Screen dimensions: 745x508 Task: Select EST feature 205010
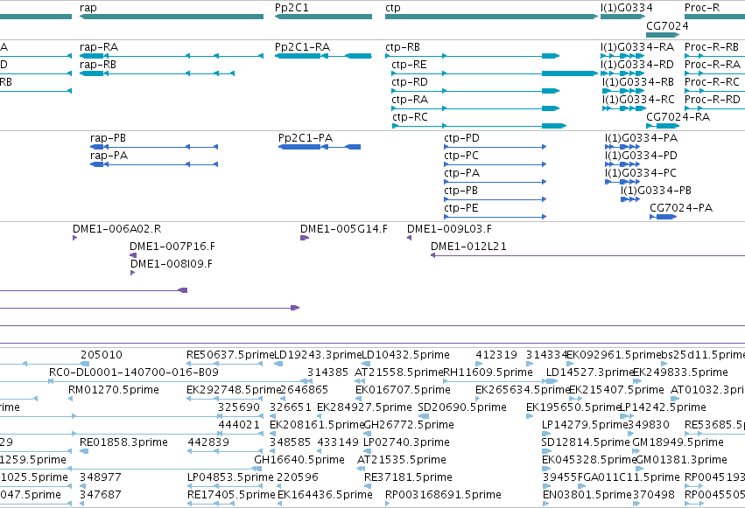click(102, 355)
